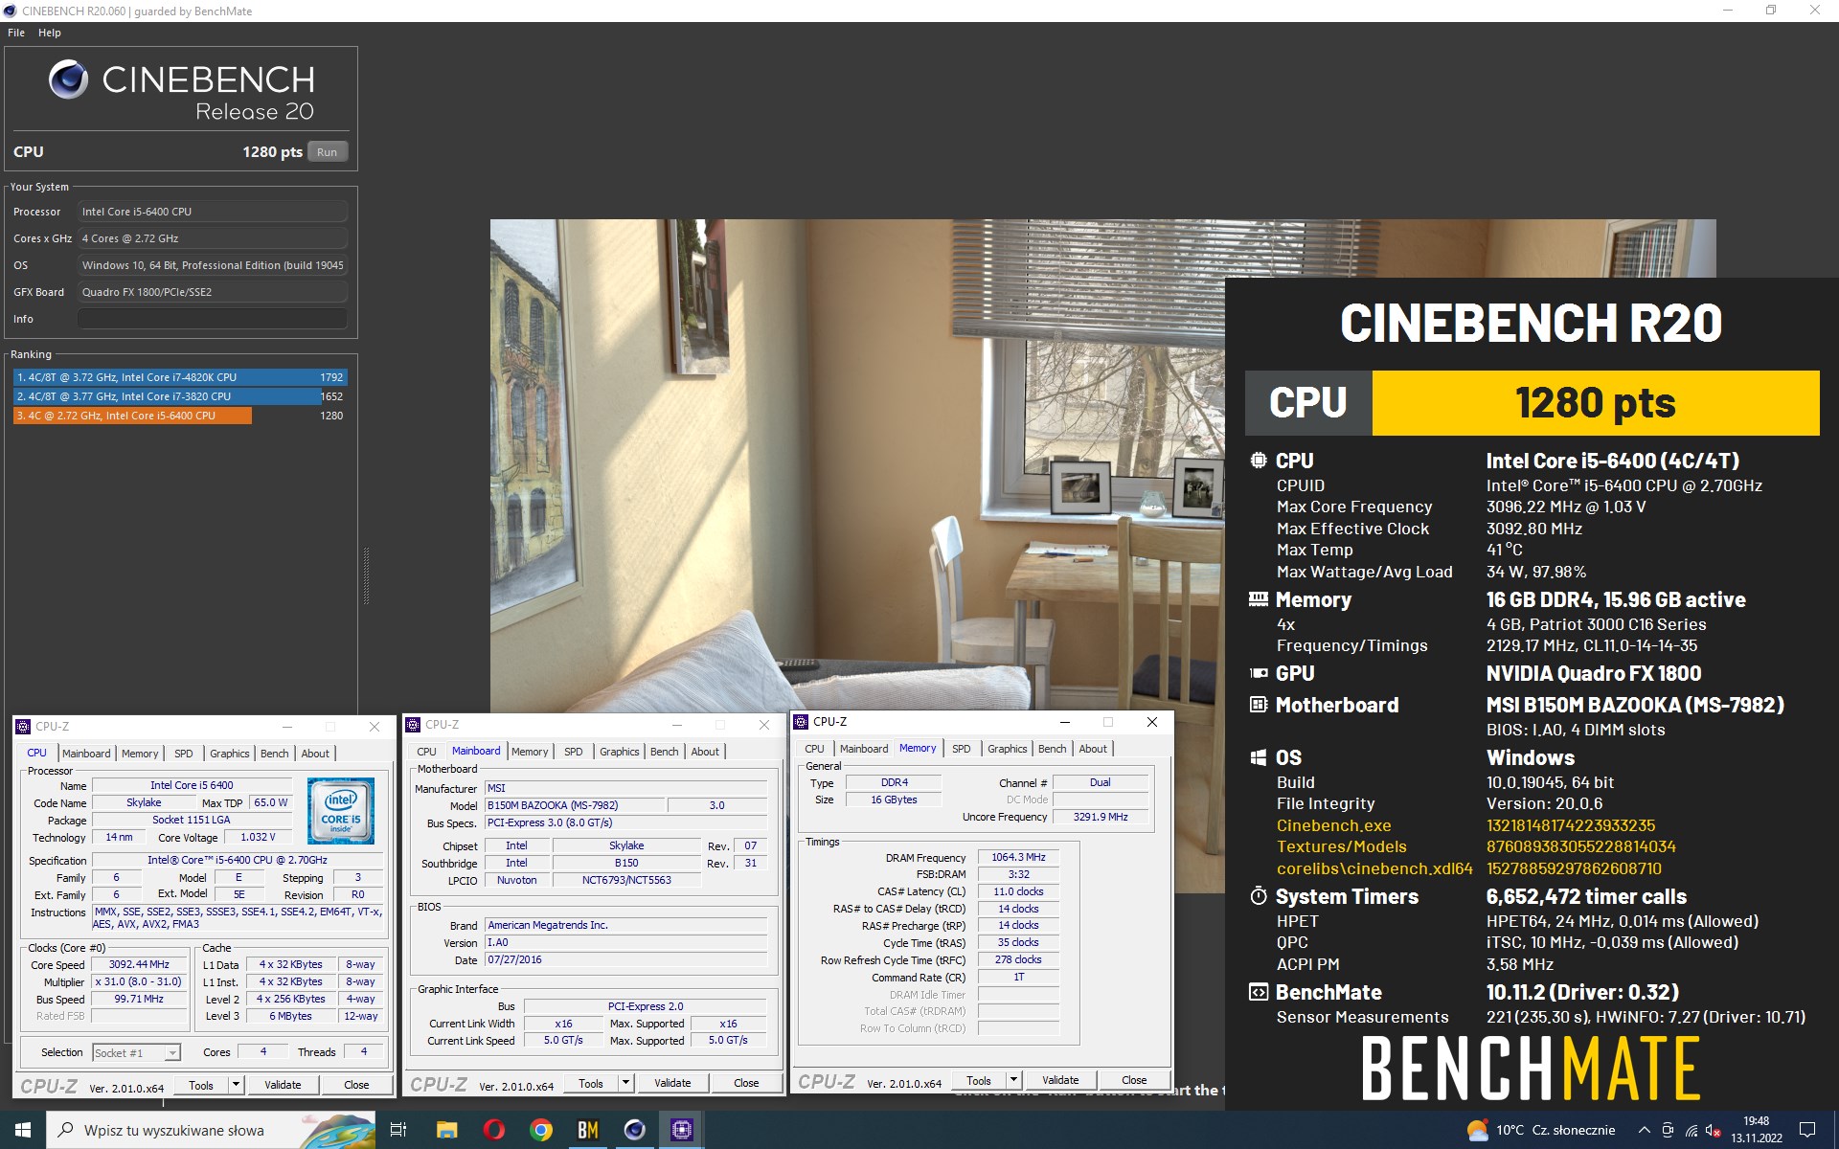Image resolution: width=1839 pixels, height=1149 pixels.
Task: Open the Opera browser taskbar icon
Action: coord(494,1130)
